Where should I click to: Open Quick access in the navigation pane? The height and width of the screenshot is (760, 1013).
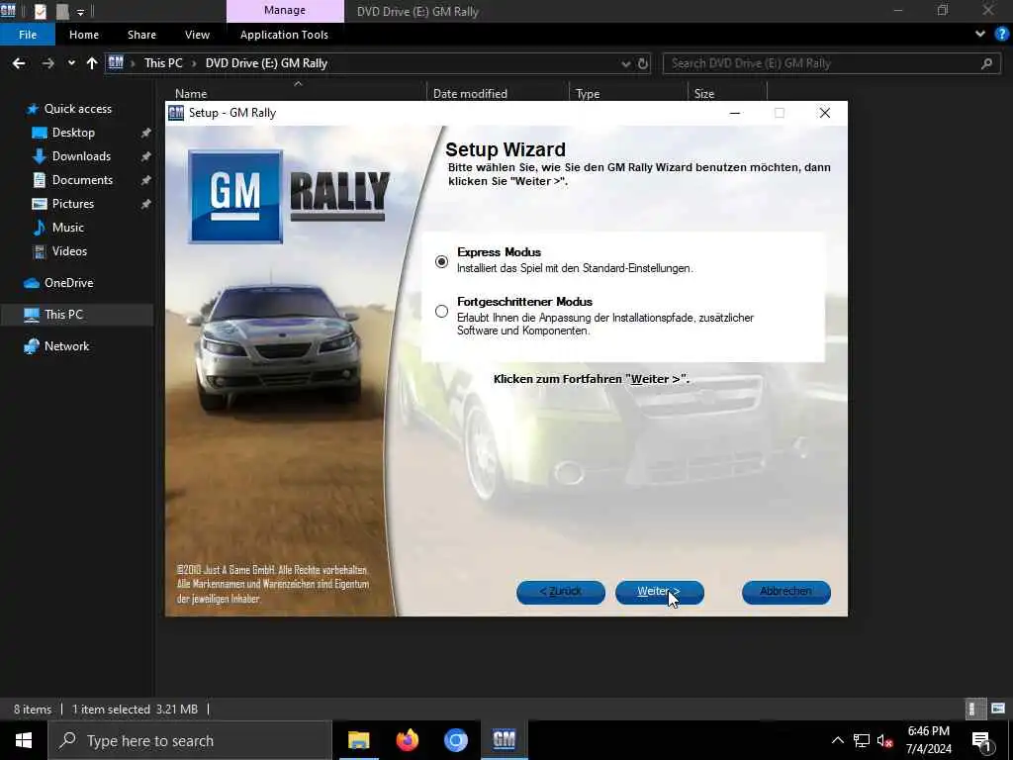coord(77,109)
